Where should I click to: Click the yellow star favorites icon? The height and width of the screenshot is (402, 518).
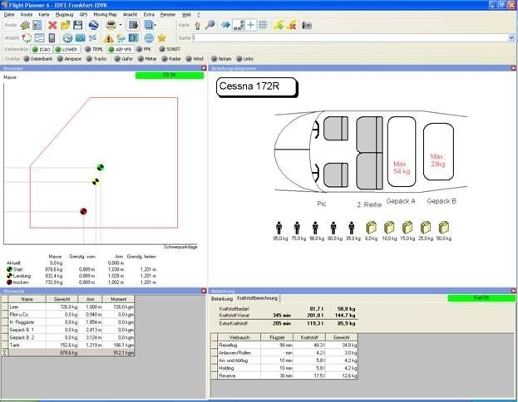point(161,37)
